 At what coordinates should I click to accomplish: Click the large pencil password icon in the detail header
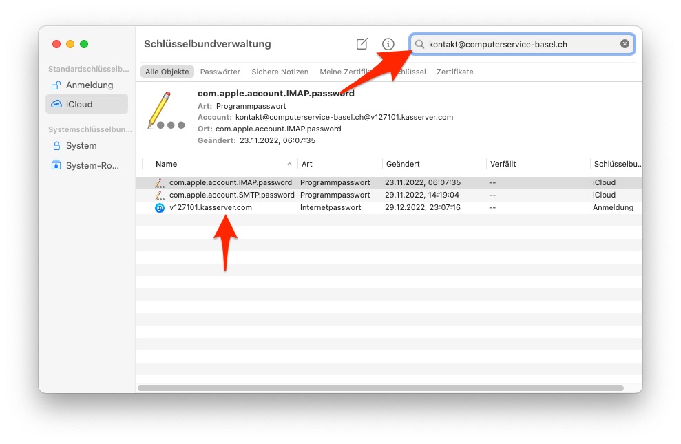[167, 111]
